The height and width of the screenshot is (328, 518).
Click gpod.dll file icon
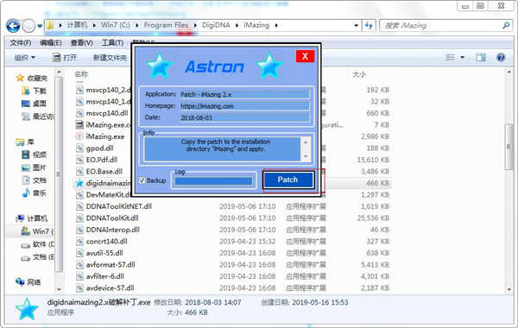[x=79, y=148]
